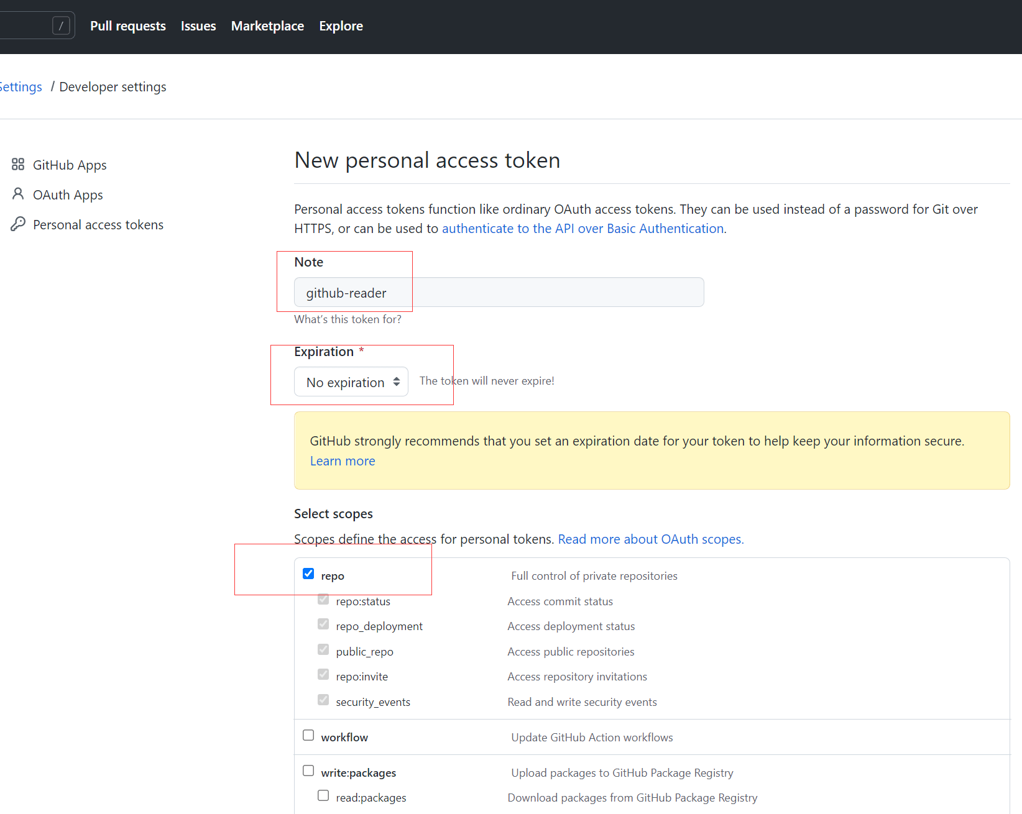The height and width of the screenshot is (814, 1022).
Task: Uncheck the repo scope checkbox
Action: (308, 574)
